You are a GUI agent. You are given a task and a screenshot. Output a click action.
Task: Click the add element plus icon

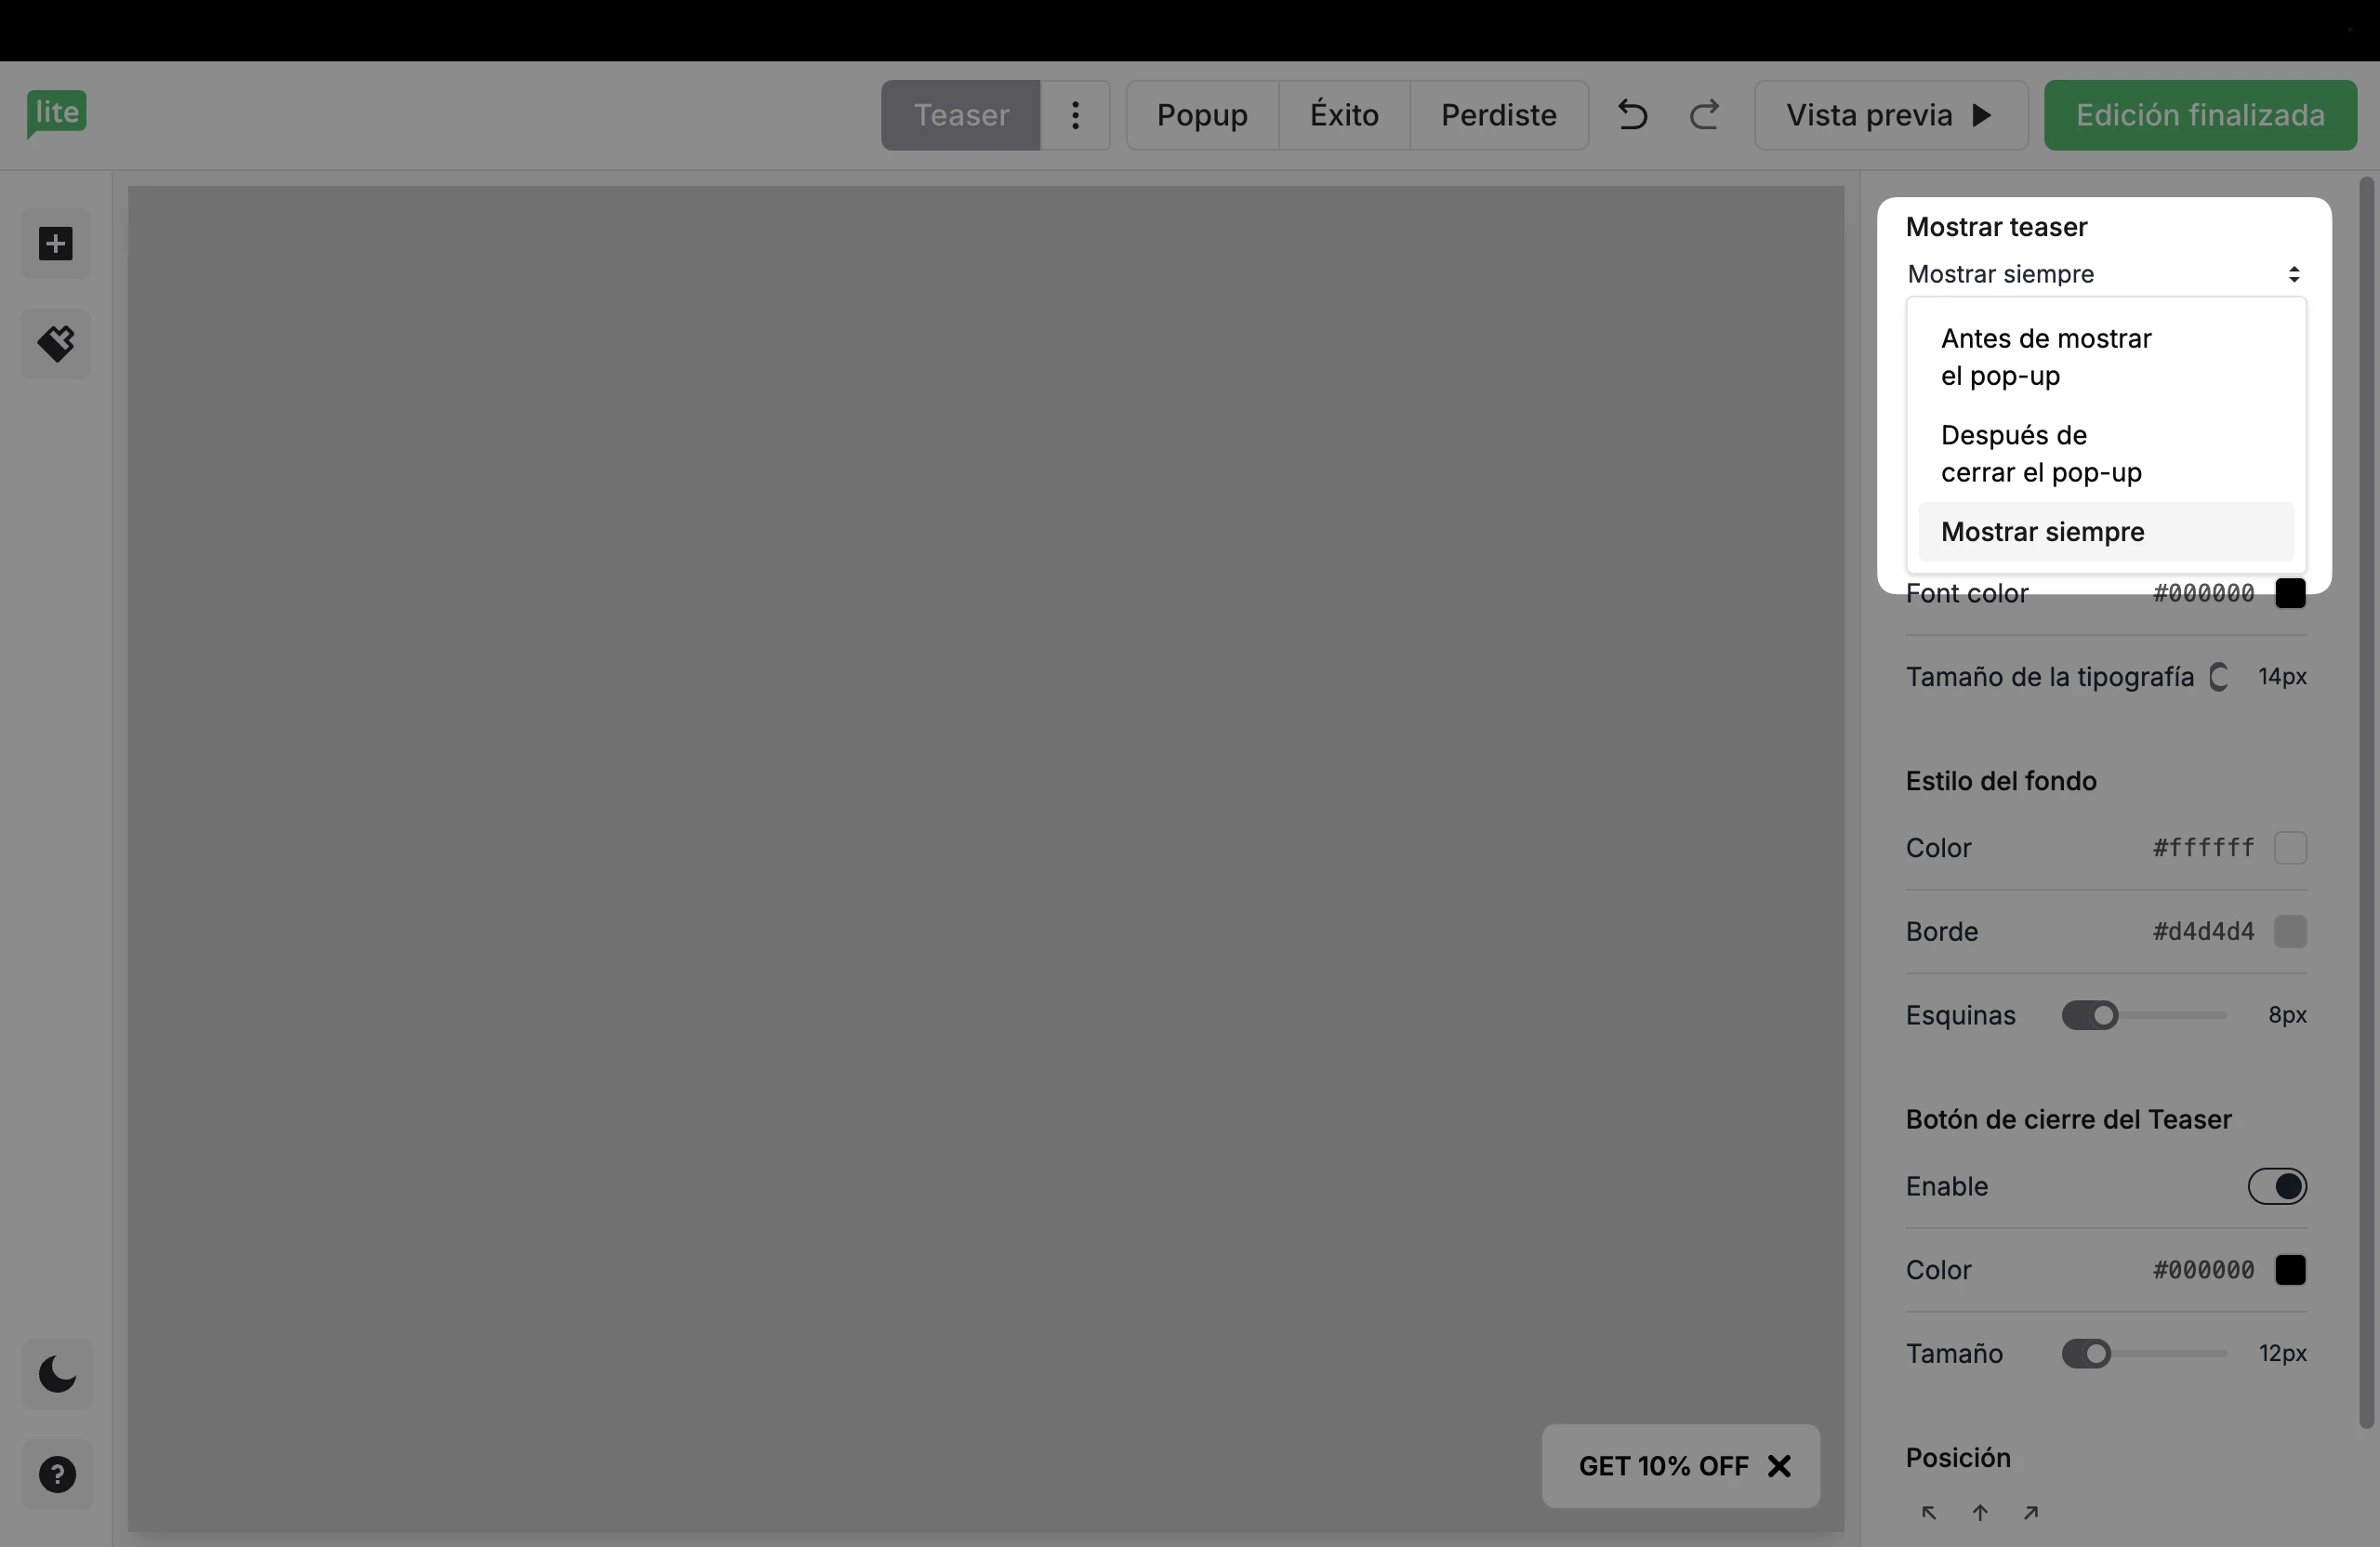(56, 244)
